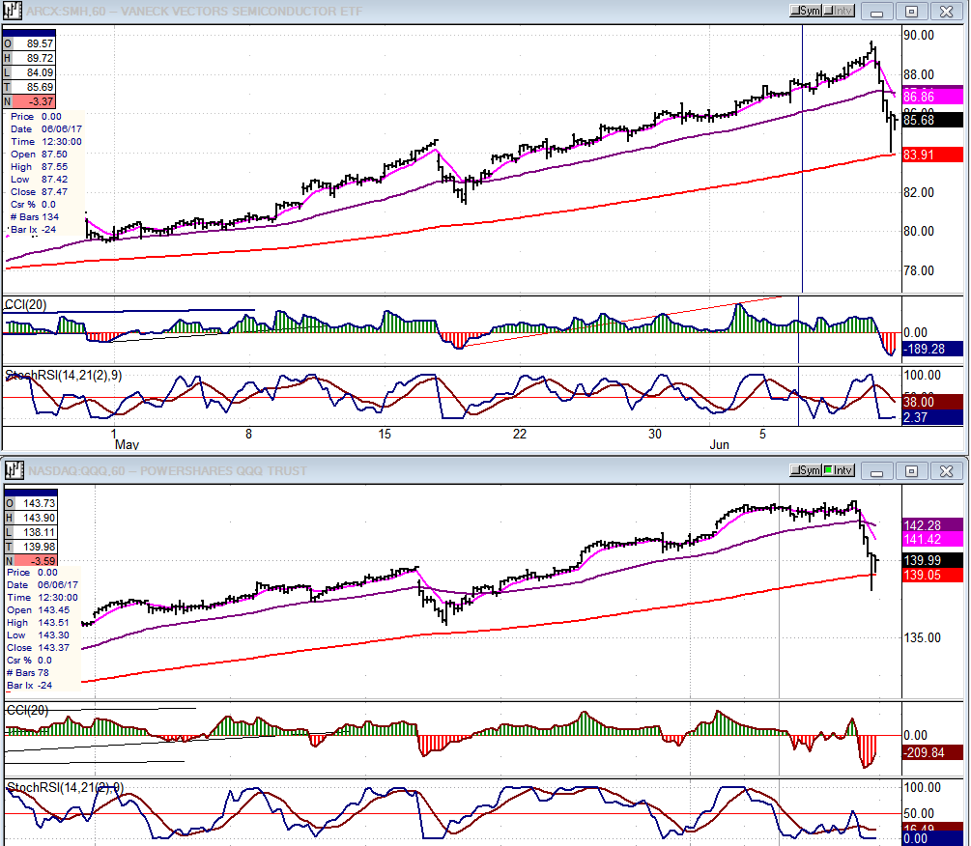This screenshot has width=971, height=846.
Task: Click the 38.00 StochRSI signal value label
Action: coord(932,403)
